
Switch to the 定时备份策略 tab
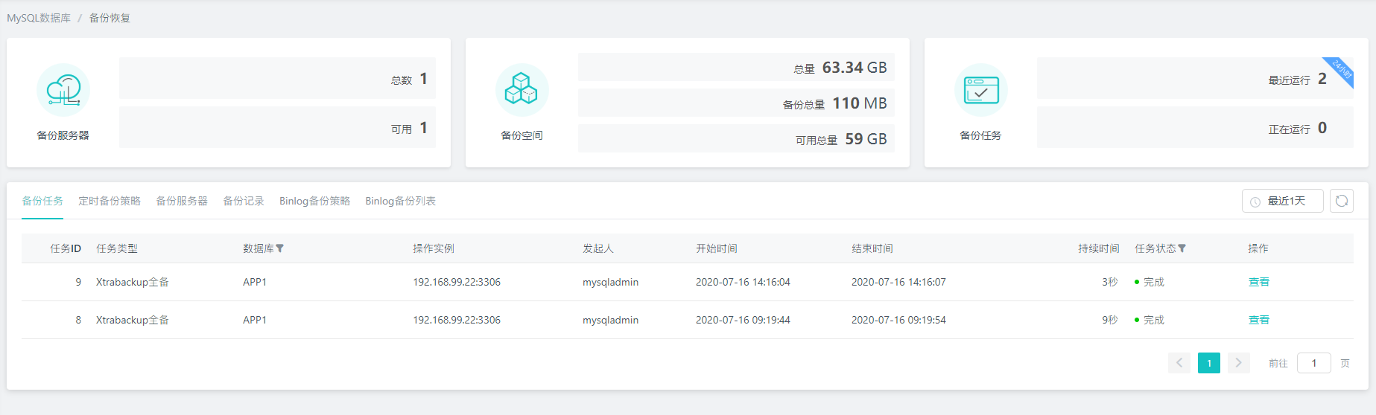click(110, 201)
